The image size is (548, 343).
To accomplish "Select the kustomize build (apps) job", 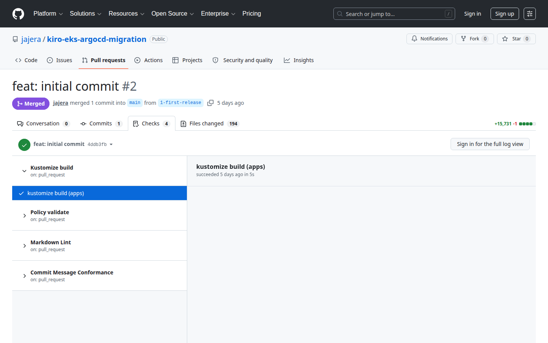I will [99, 193].
